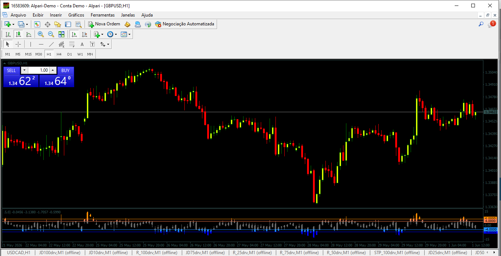Toggle the Terminal panel icon

click(68, 24)
